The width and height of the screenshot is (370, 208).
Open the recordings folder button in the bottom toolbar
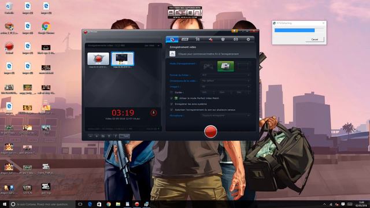[x=103, y=136]
